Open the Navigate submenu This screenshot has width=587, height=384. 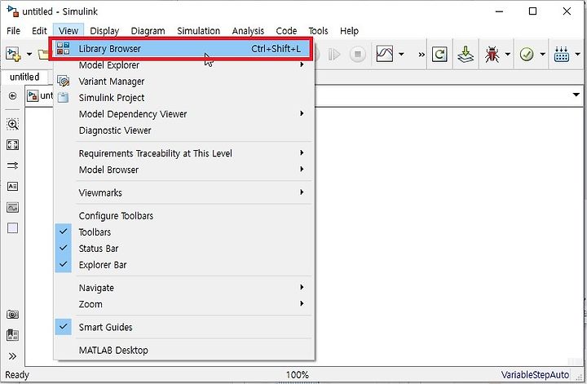click(184, 288)
